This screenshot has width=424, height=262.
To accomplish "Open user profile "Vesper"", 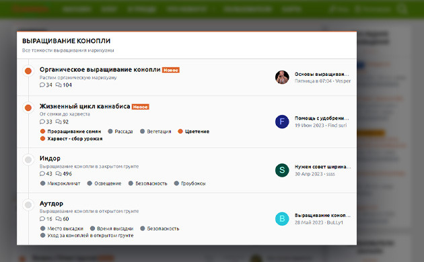I will coord(343,81).
